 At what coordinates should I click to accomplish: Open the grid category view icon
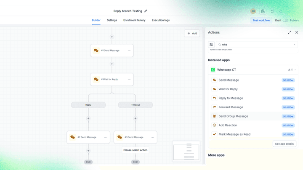pyautogui.click(x=211, y=44)
